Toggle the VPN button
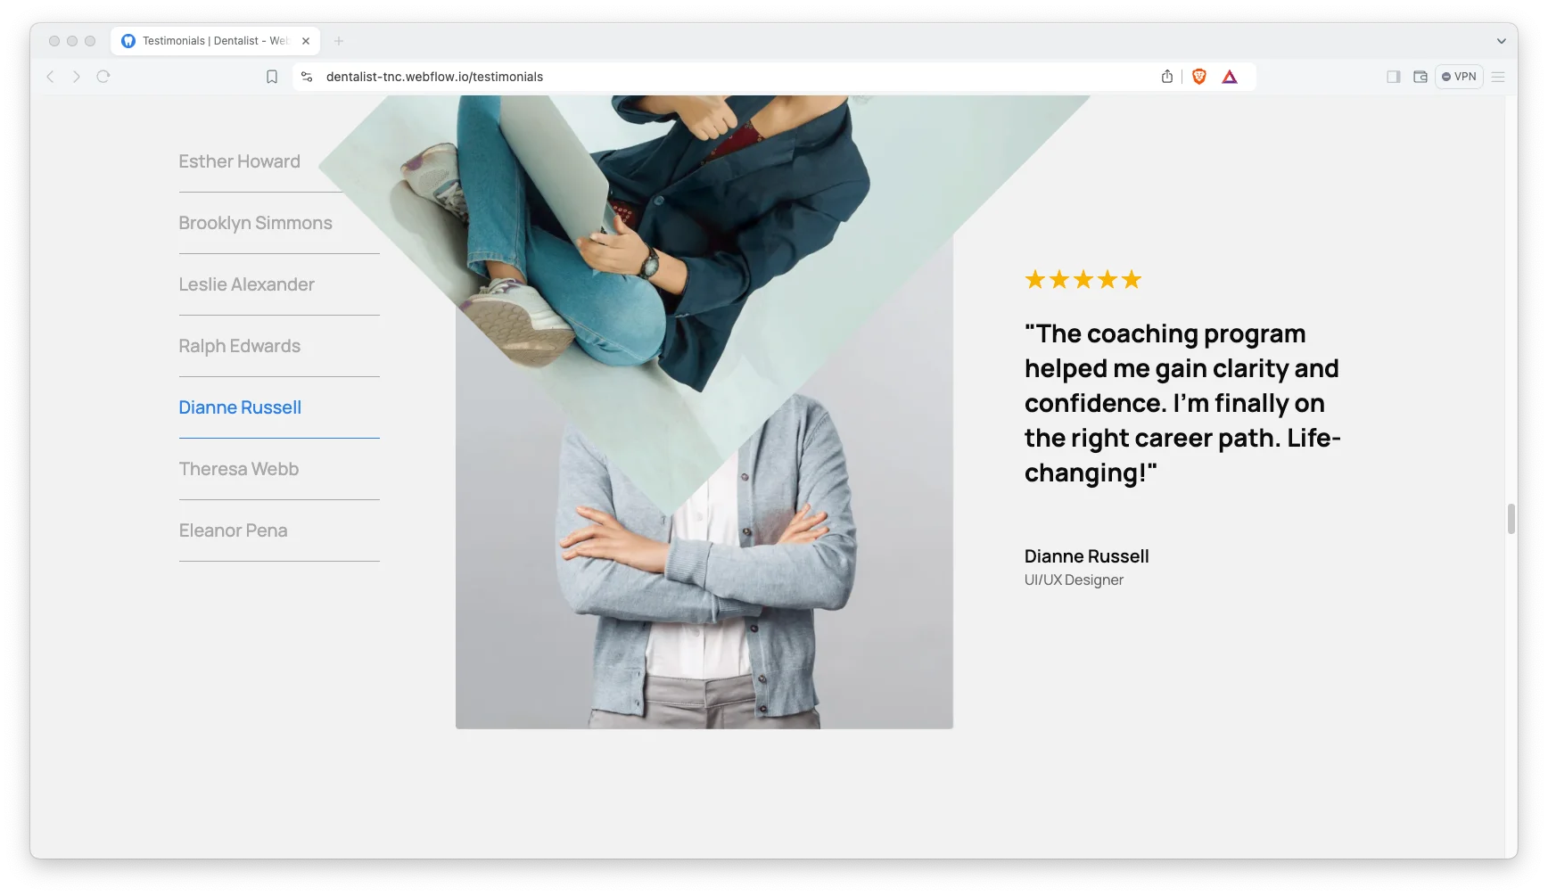 [1459, 77]
